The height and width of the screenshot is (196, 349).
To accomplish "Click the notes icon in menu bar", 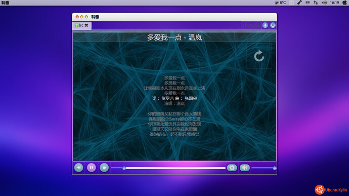I will [291, 3].
